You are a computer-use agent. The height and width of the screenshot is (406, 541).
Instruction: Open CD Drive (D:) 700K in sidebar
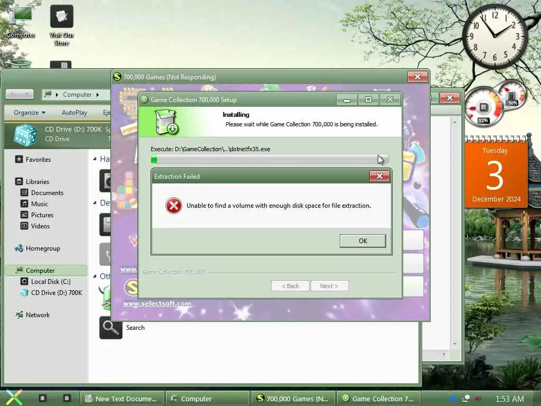click(x=57, y=292)
